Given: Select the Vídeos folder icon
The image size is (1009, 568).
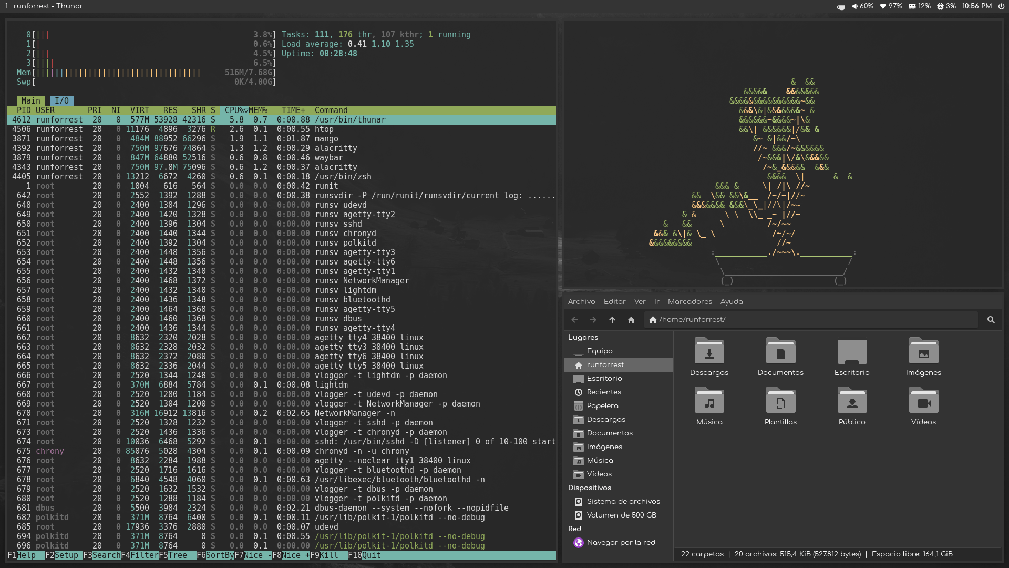Looking at the screenshot, I should [923, 401].
